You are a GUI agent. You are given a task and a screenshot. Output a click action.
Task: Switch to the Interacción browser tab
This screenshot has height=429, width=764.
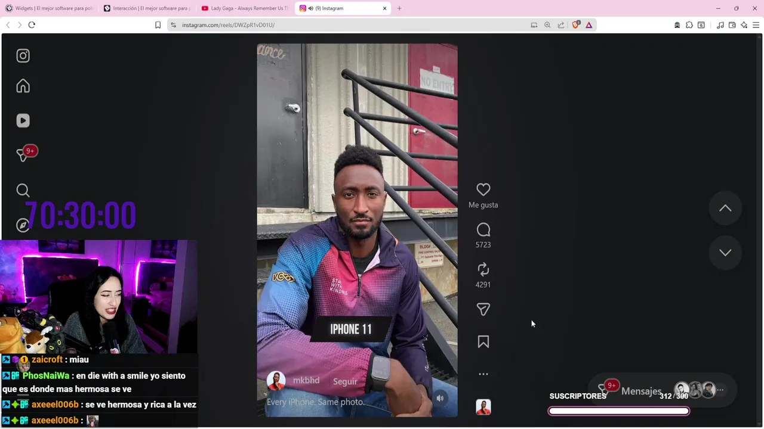click(147, 8)
